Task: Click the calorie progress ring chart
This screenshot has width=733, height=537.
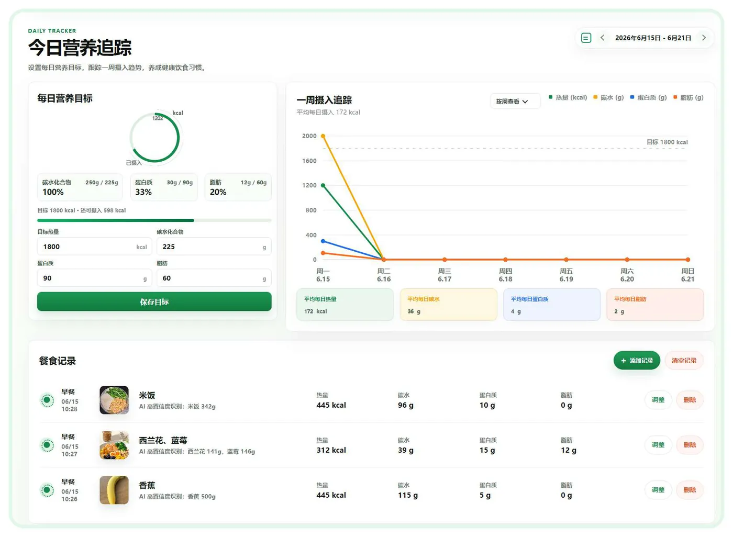Action: 155,138
